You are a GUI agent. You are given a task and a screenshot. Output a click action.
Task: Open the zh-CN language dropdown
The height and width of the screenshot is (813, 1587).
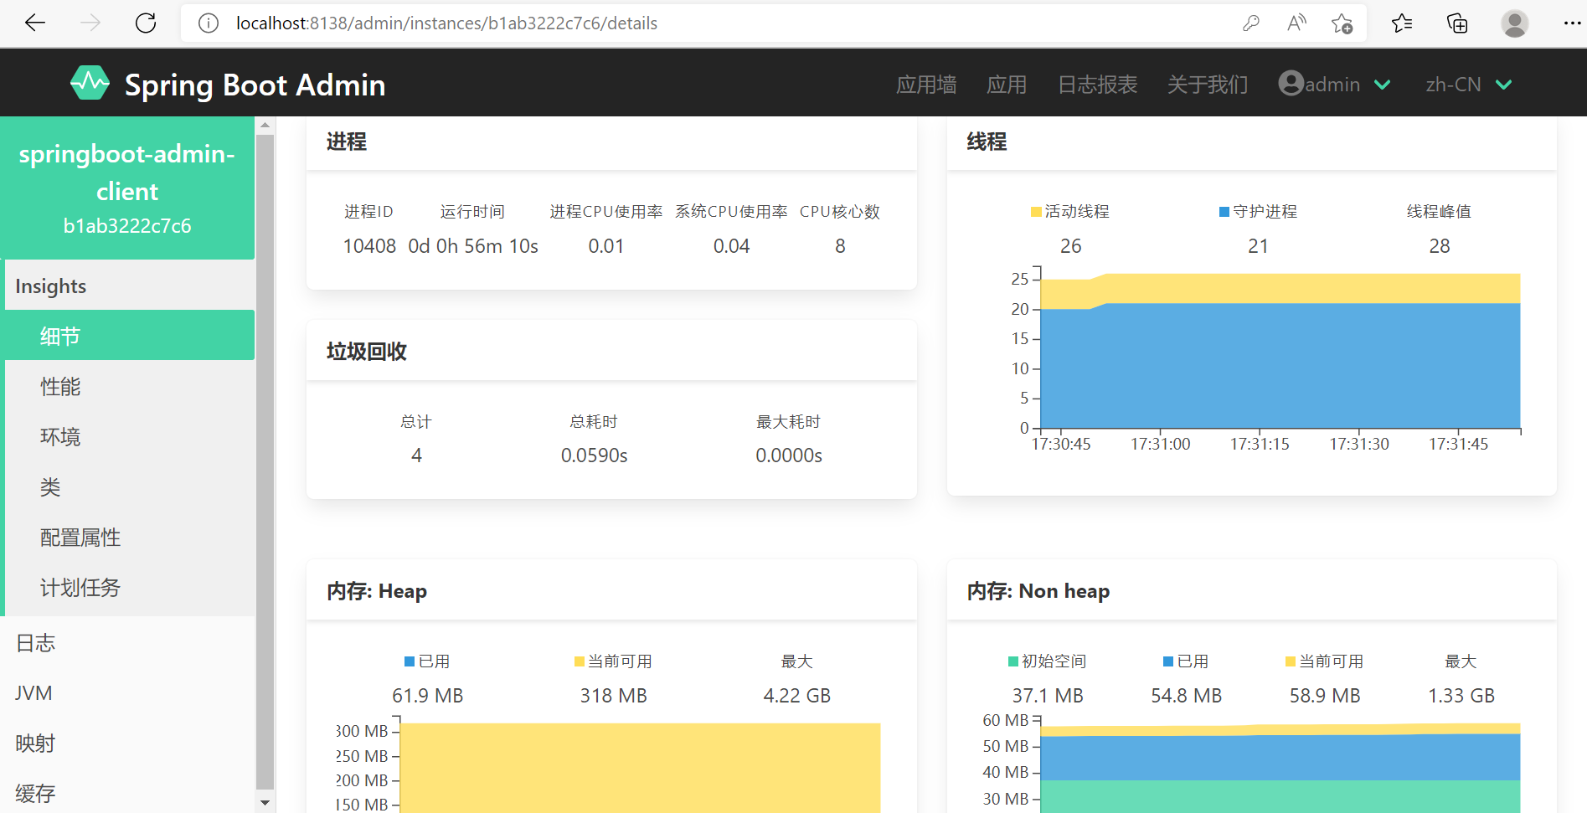click(1469, 85)
